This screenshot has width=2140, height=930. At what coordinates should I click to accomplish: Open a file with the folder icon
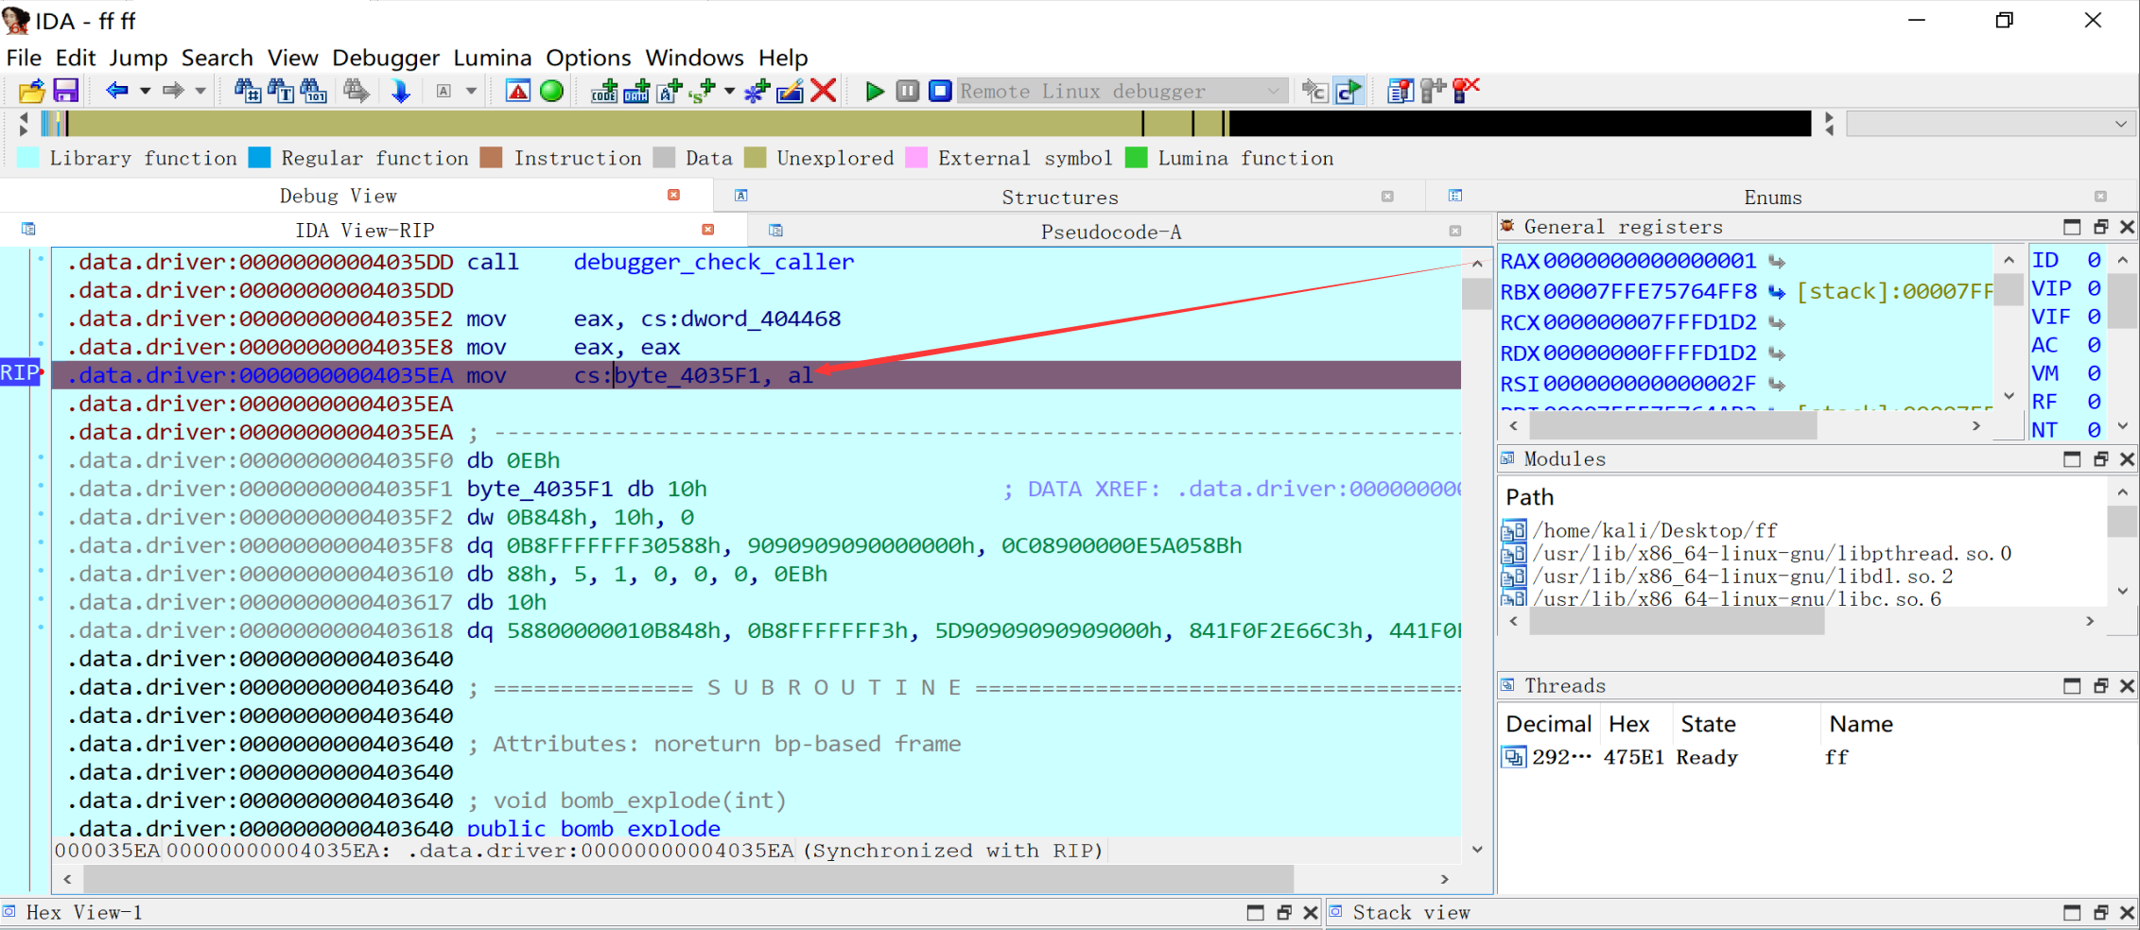click(x=31, y=92)
